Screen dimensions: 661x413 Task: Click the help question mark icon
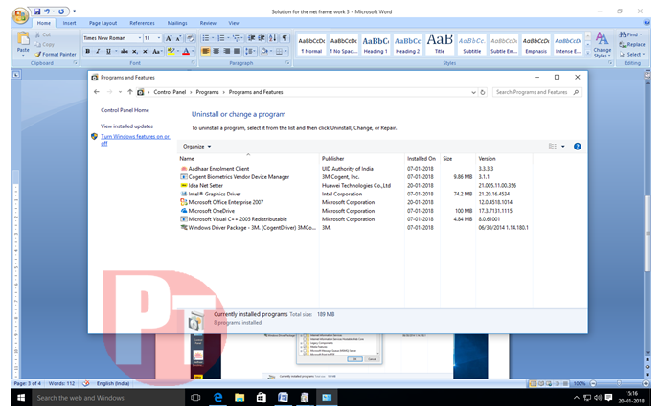coord(577,147)
